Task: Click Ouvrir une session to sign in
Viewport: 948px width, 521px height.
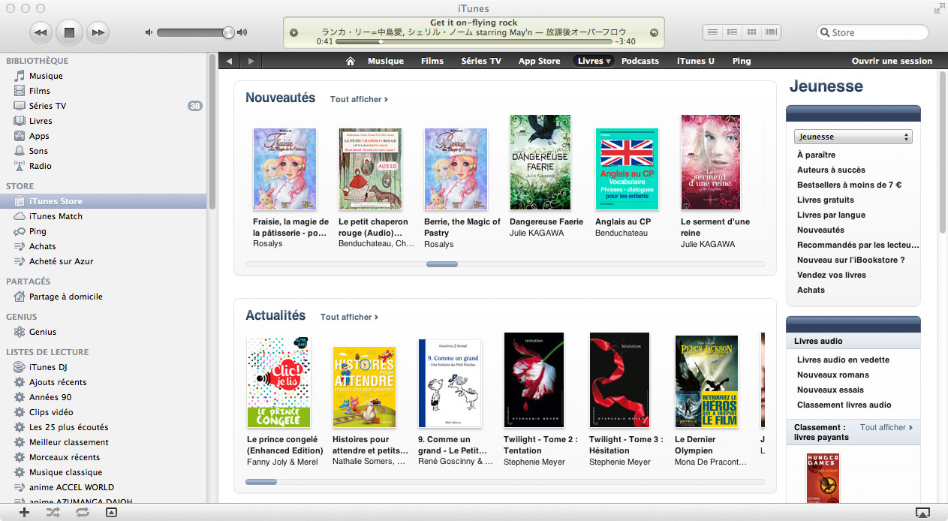Action: pyautogui.click(x=892, y=62)
